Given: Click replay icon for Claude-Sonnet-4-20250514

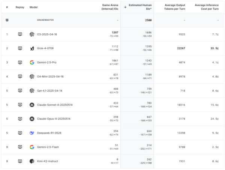Looking at the screenshot, I should [20, 105].
